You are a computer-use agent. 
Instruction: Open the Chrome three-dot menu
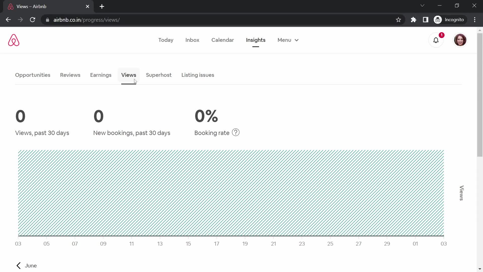click(475, 20)
